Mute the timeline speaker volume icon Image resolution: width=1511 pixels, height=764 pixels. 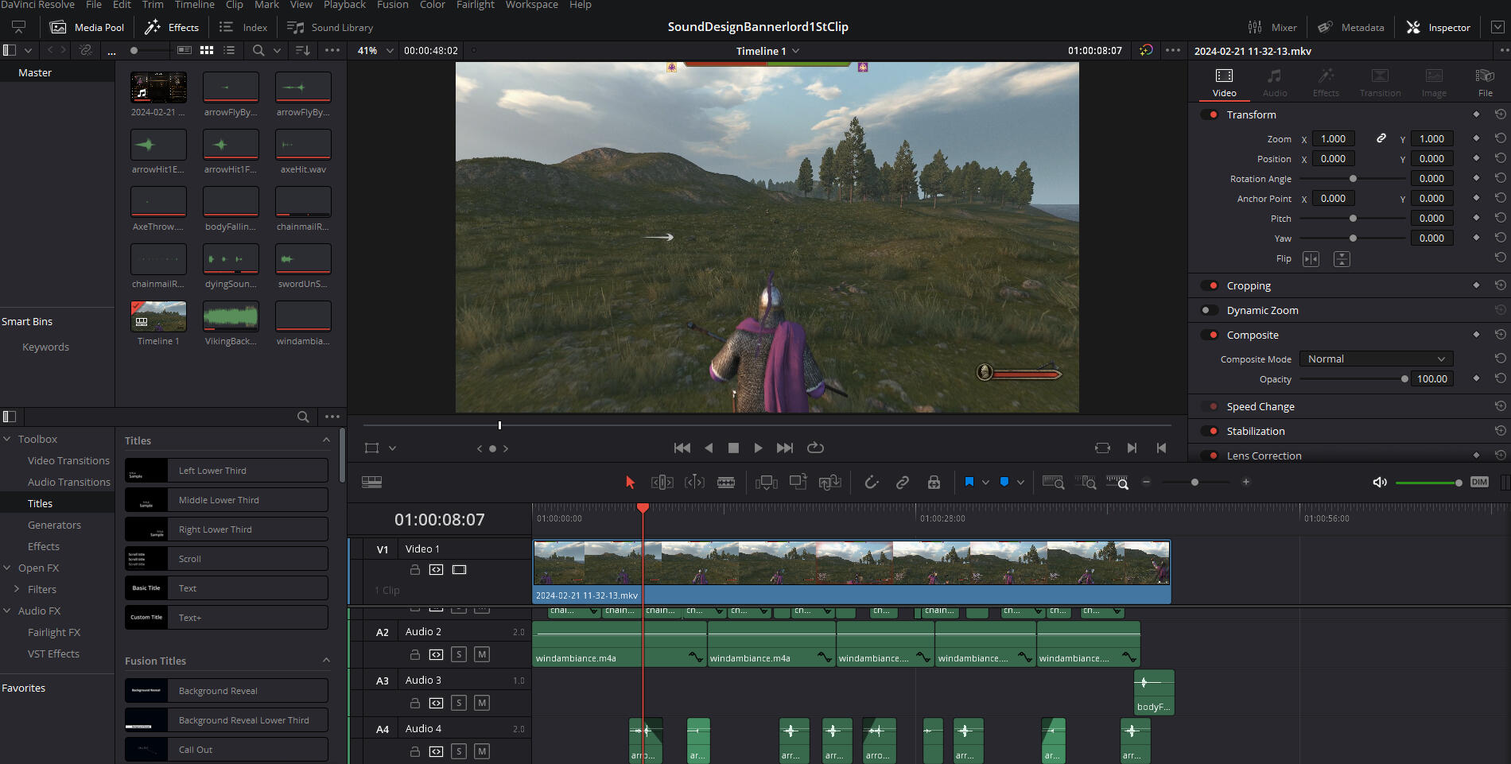pyautogui.click(x=1380, y=482)
